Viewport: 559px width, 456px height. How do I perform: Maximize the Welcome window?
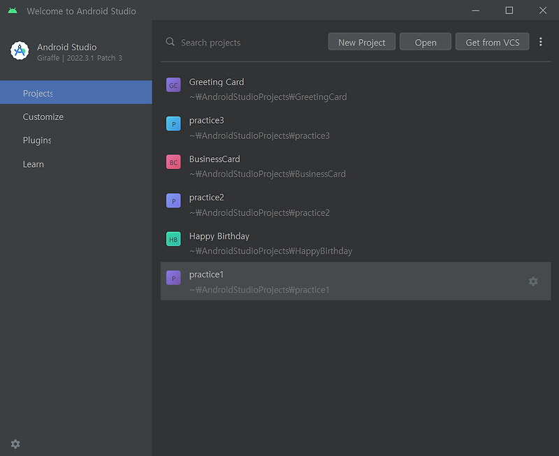pyautogui.click(x=509, y=10)
